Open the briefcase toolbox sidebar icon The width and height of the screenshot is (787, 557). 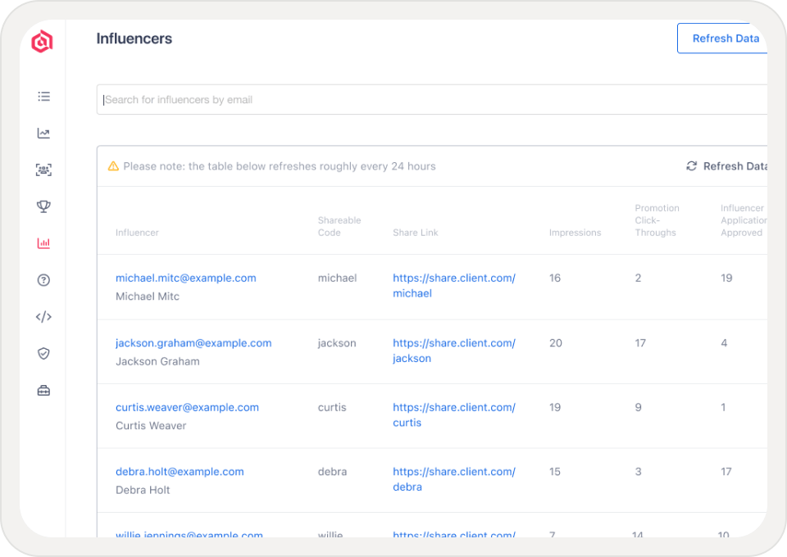pyautogui.click(x=43, y=391)
